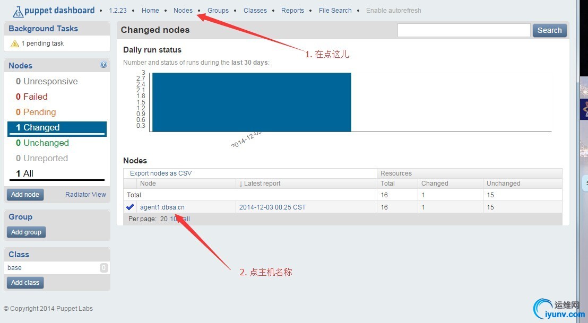
Task: Show the 0 Unchanged nodes
Action: [42, 143]
